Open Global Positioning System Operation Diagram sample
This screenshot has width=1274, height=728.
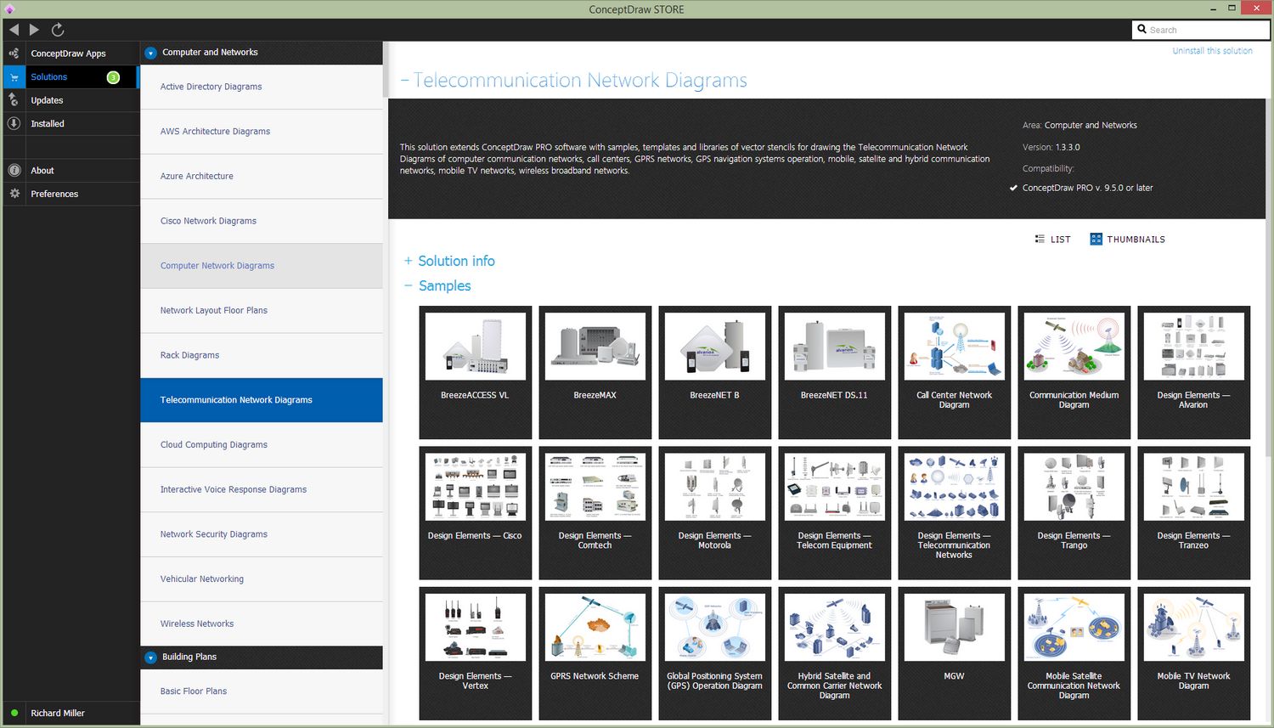[715, 653]
